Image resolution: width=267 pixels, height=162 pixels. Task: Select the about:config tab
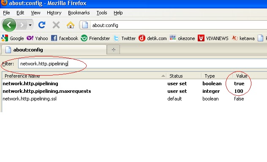click(x=54, y=50)
